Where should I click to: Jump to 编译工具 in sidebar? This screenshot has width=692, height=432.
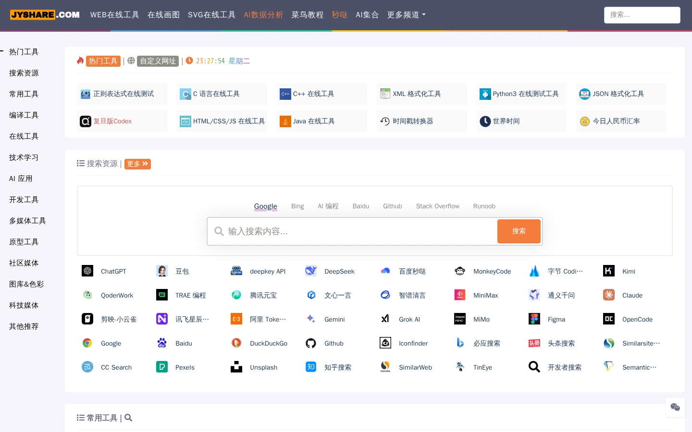point(24,115)
